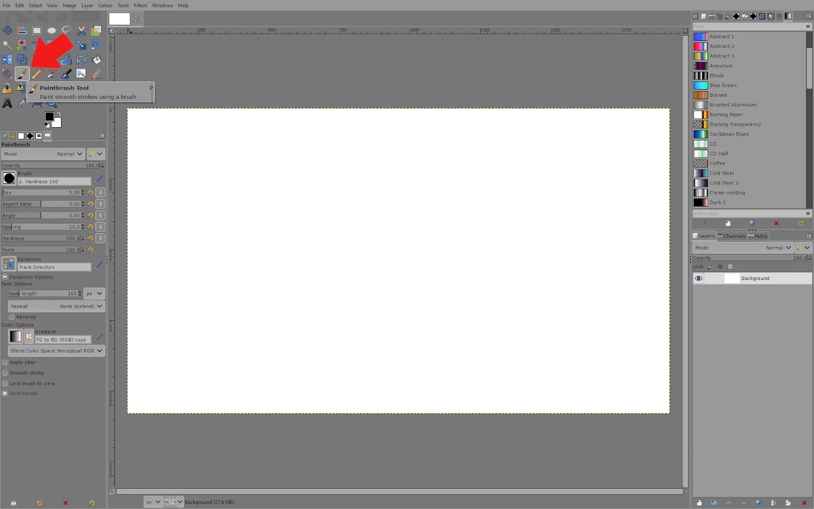Select the Move tool
Image resolution: width=814 pixels, height=509 pixels.
pos(7,31)
